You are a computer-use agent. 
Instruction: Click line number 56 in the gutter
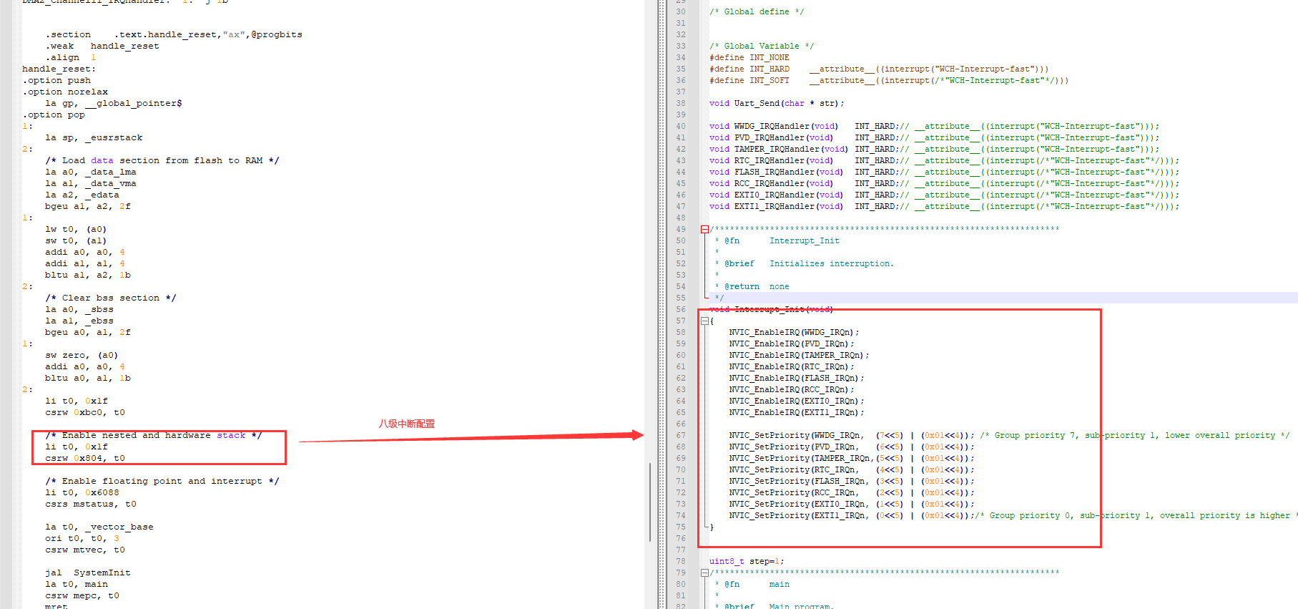(x=680, y=309)
